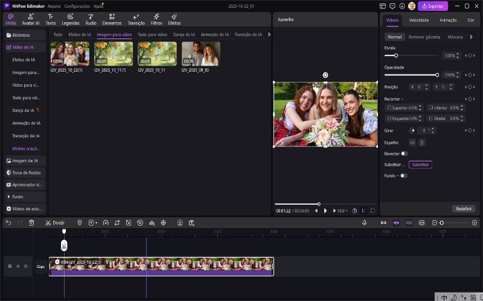Image resolution: width=483 pixels, height=301 pixels.
Task: Open the 16:9 aspect ratio dropdown
Action: (x=342, y=211)
